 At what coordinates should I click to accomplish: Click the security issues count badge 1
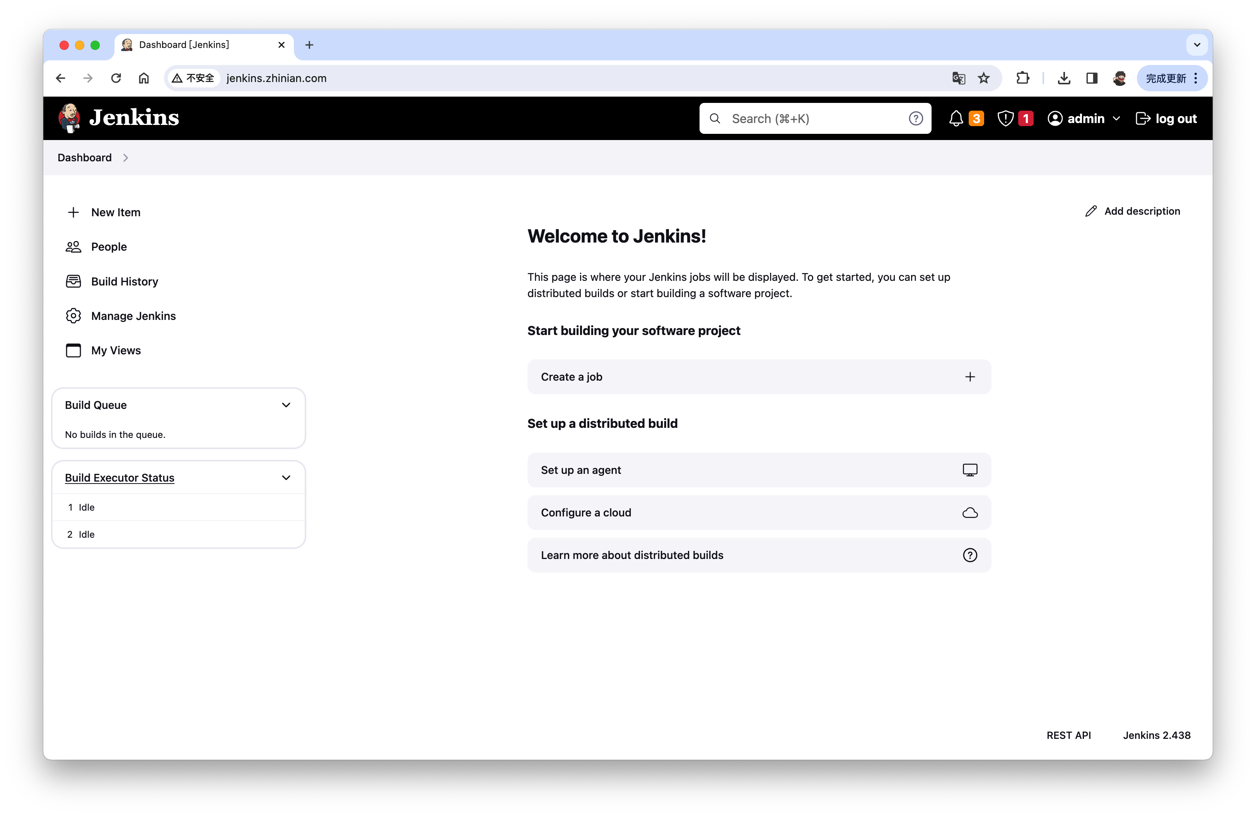pos(1026,119)
